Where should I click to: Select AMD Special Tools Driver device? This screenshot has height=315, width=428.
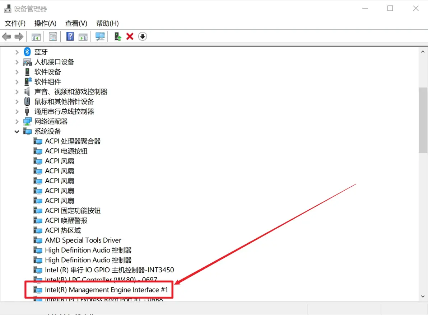(83, 240)
